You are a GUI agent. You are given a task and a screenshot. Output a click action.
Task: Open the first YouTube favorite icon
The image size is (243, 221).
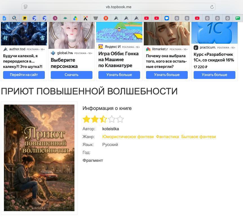[147, 18]
